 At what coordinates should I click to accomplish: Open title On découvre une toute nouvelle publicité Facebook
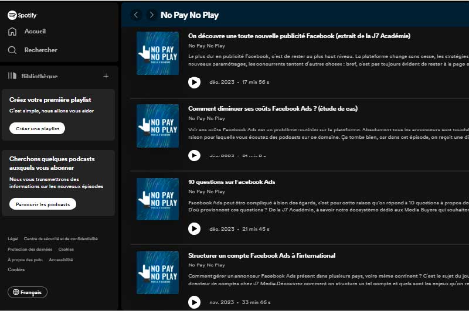click(299, 36)
